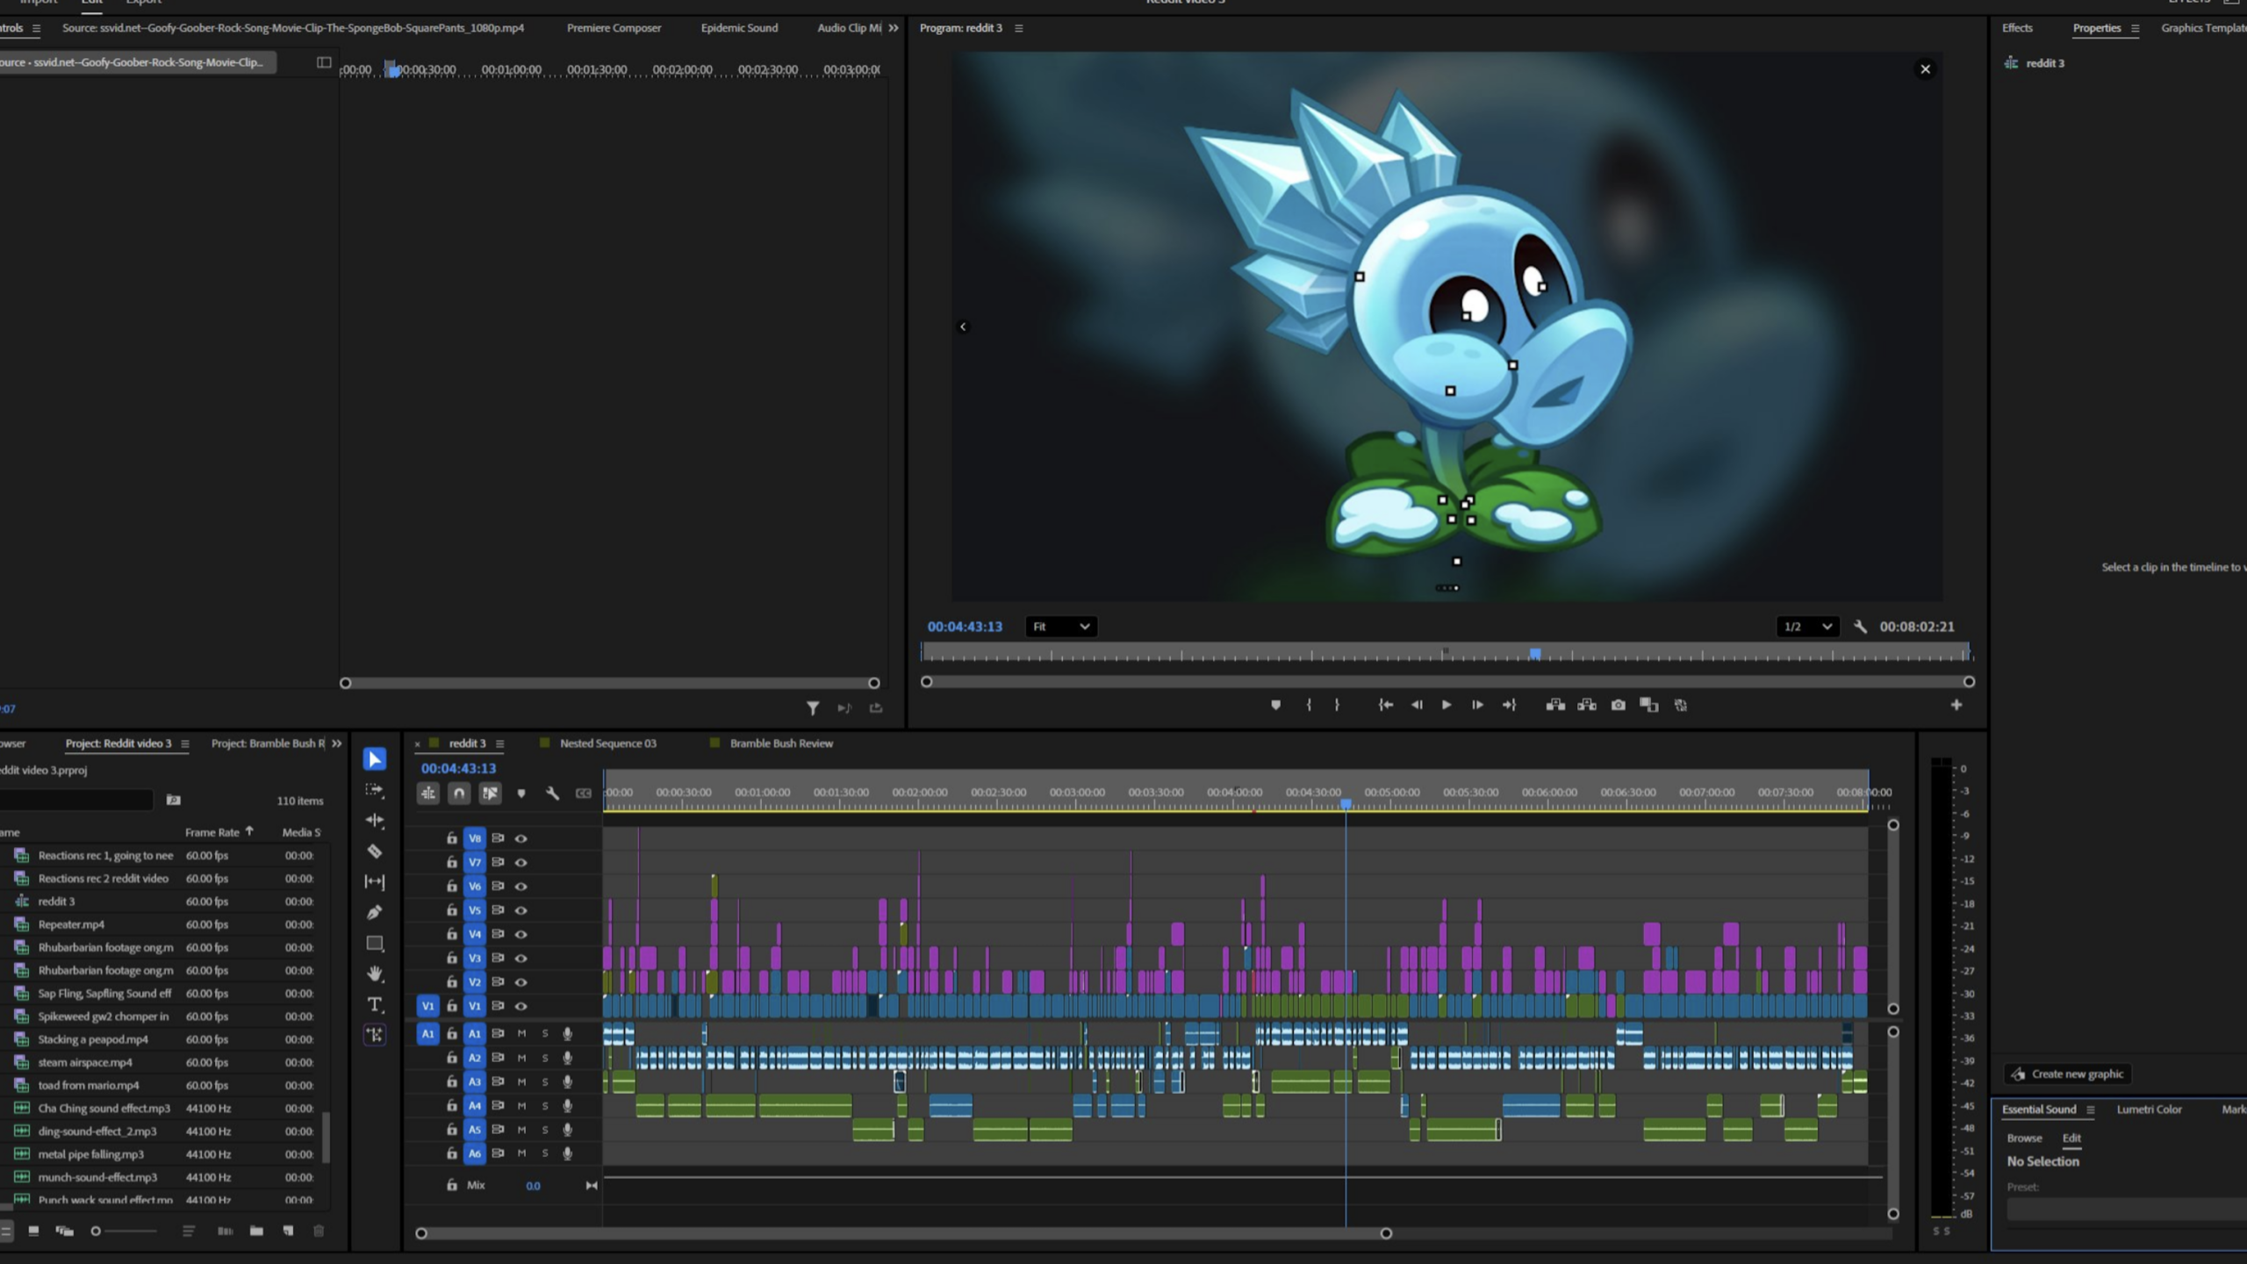Screen dimensions: 2247x1264
Task: Click the Export Frame camera icon
Action: (x=1619, y=704)
